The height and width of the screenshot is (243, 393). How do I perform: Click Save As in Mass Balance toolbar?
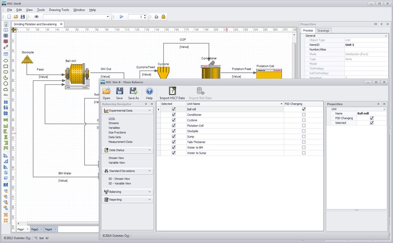134,91
